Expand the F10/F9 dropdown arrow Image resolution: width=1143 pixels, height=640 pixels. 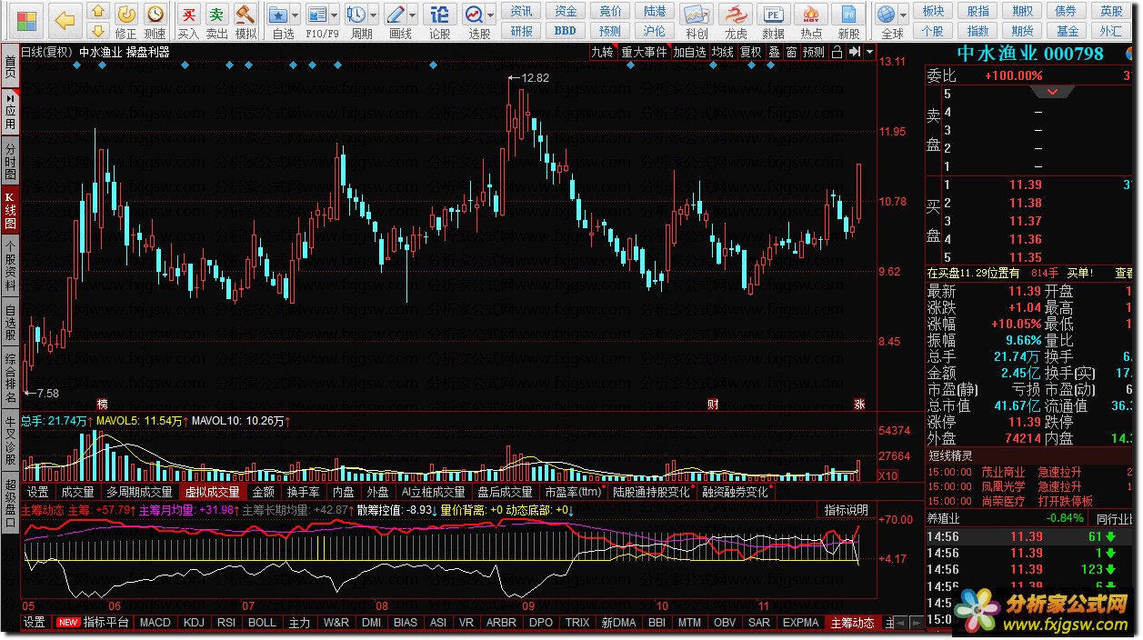point(335,15)
